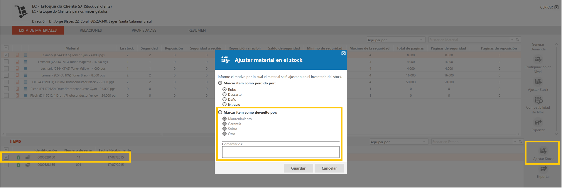Sort by En stock column header
The height and width of the screenshot is (191, 562).
tap(127, 48)
